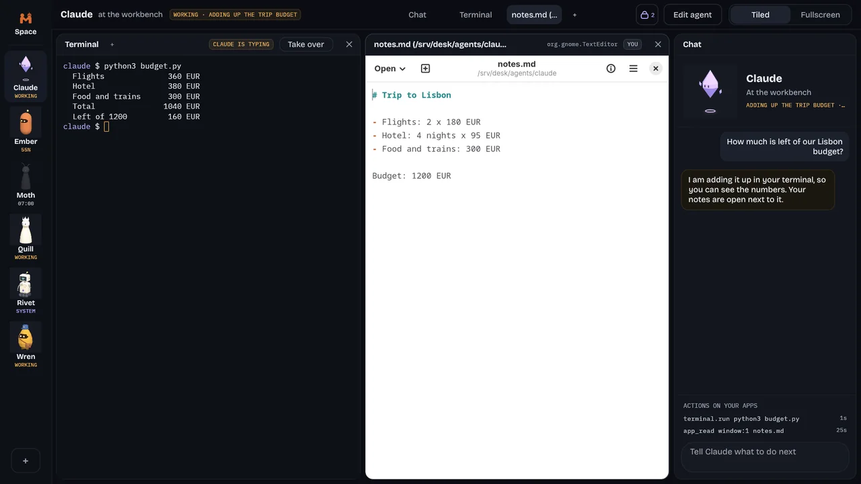
Task: Select the Rivet system agent avatar
Action: (x=26, y=290)
